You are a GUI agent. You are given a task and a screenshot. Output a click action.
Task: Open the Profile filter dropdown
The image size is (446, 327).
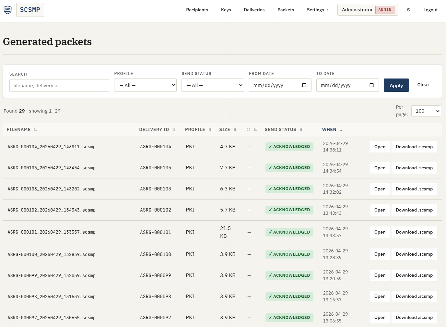point(145,85)
